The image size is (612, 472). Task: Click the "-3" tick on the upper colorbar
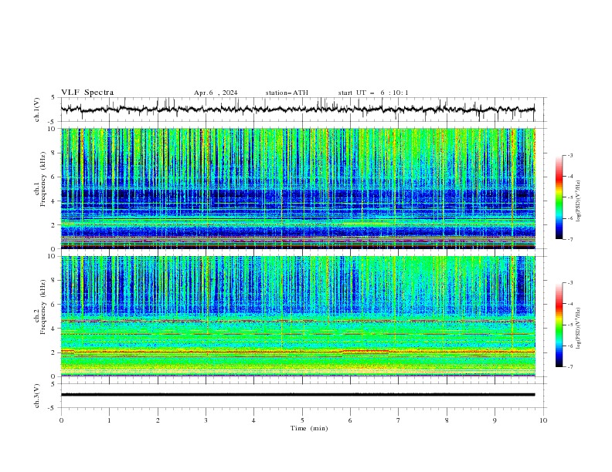(570, 155)
